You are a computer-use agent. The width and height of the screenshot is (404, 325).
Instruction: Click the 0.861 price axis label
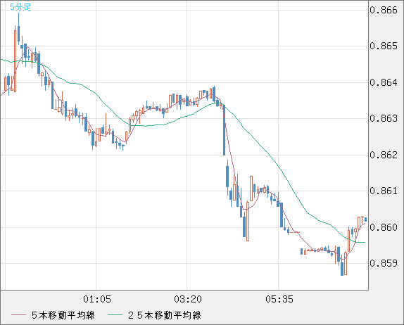pos(384,191)
